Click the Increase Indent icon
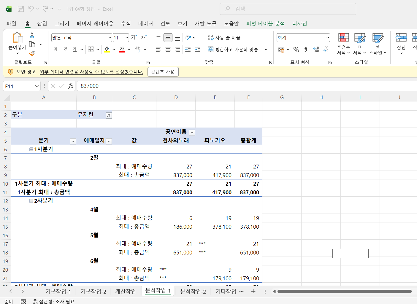 click(x=197, y=50)
